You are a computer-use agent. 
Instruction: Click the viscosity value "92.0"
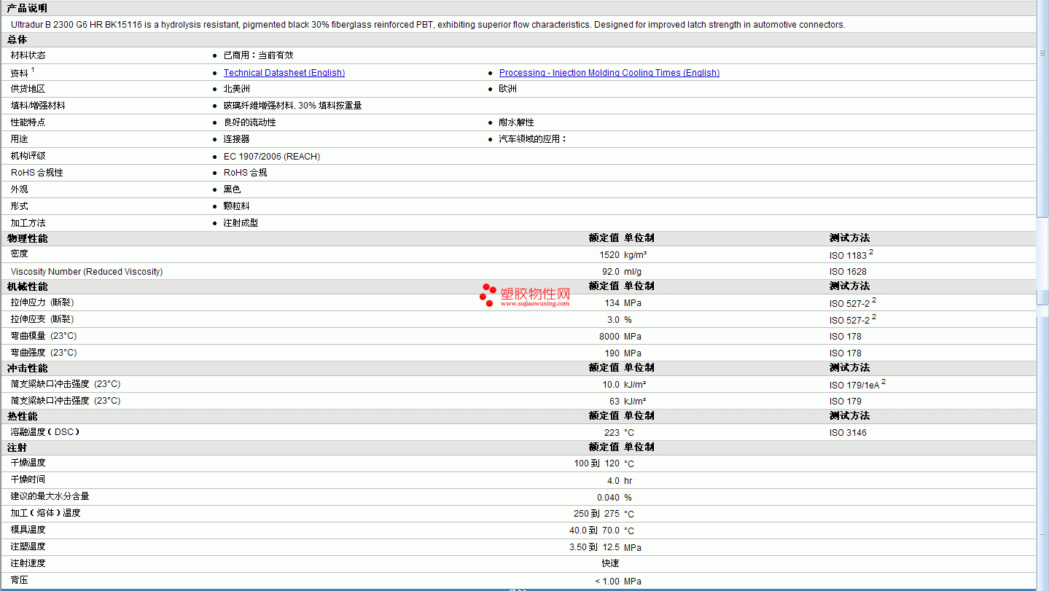point(611,272)
